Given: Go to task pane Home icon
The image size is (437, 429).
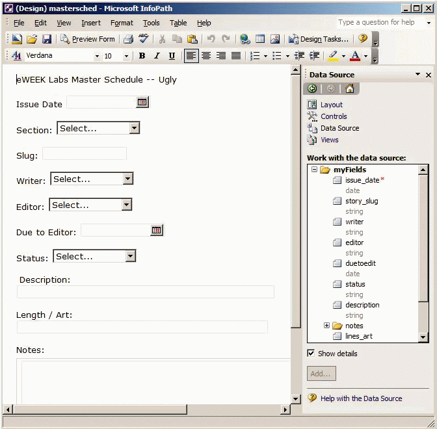Looking at the screenshot, I should click(x=350, y=88).
